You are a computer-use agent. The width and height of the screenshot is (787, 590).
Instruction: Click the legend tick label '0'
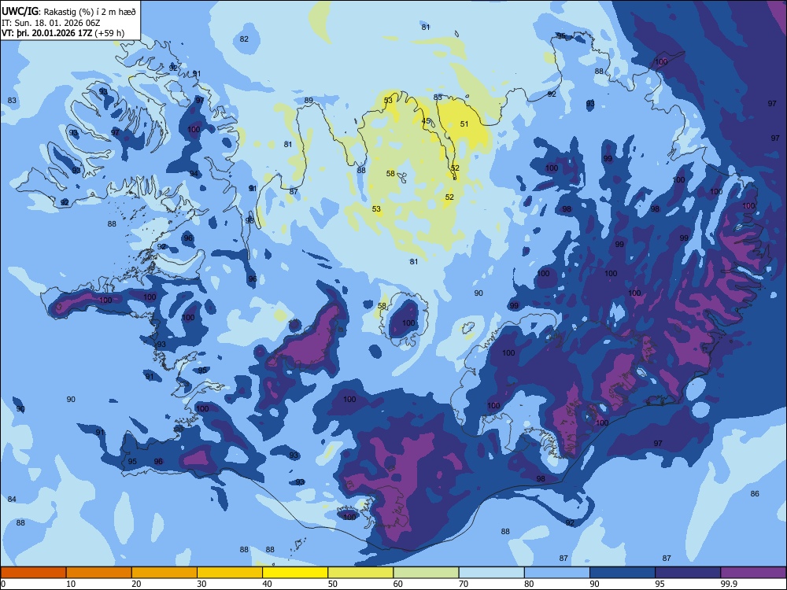click(3, 584)
